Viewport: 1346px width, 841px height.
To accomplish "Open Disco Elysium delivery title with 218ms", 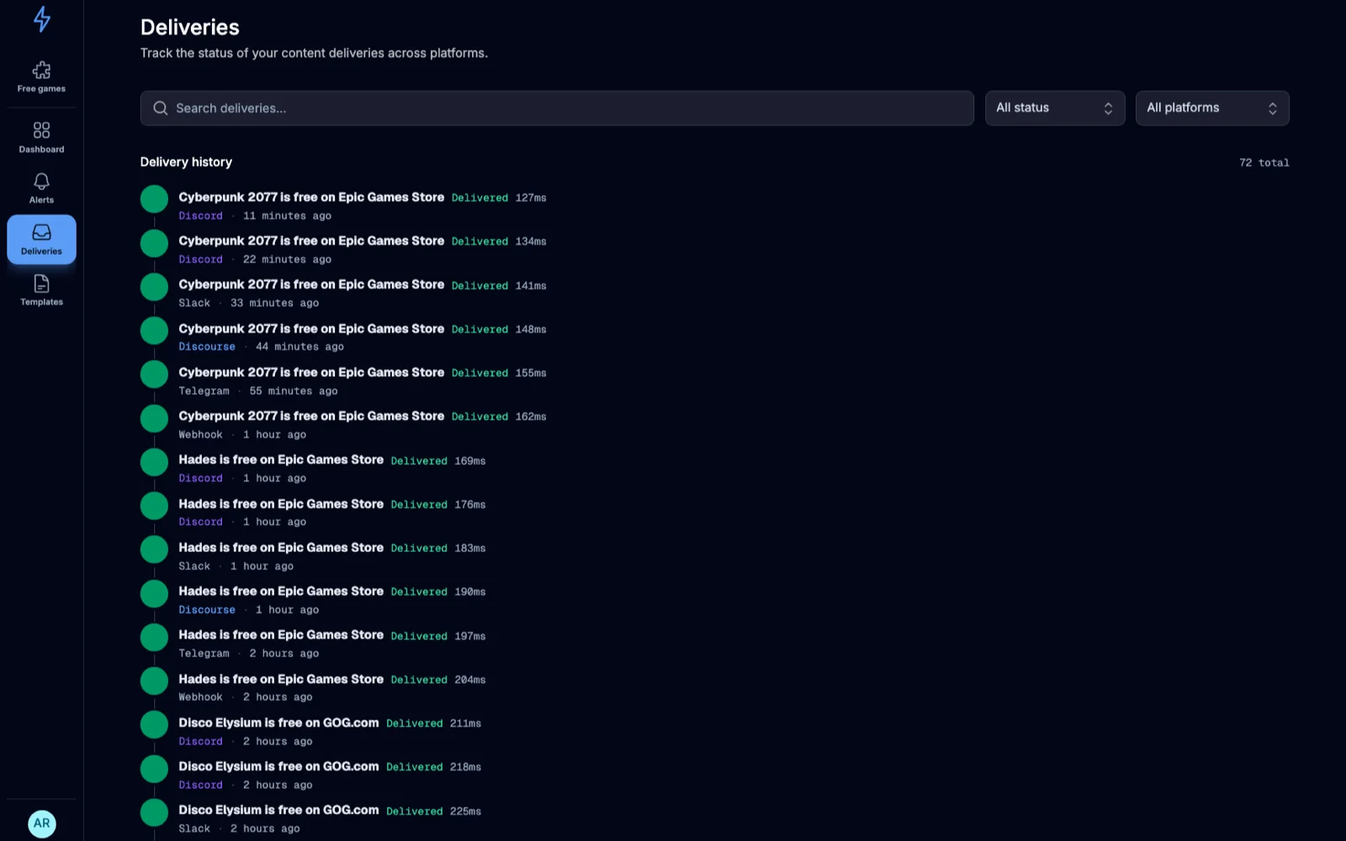I will point(278,767).
